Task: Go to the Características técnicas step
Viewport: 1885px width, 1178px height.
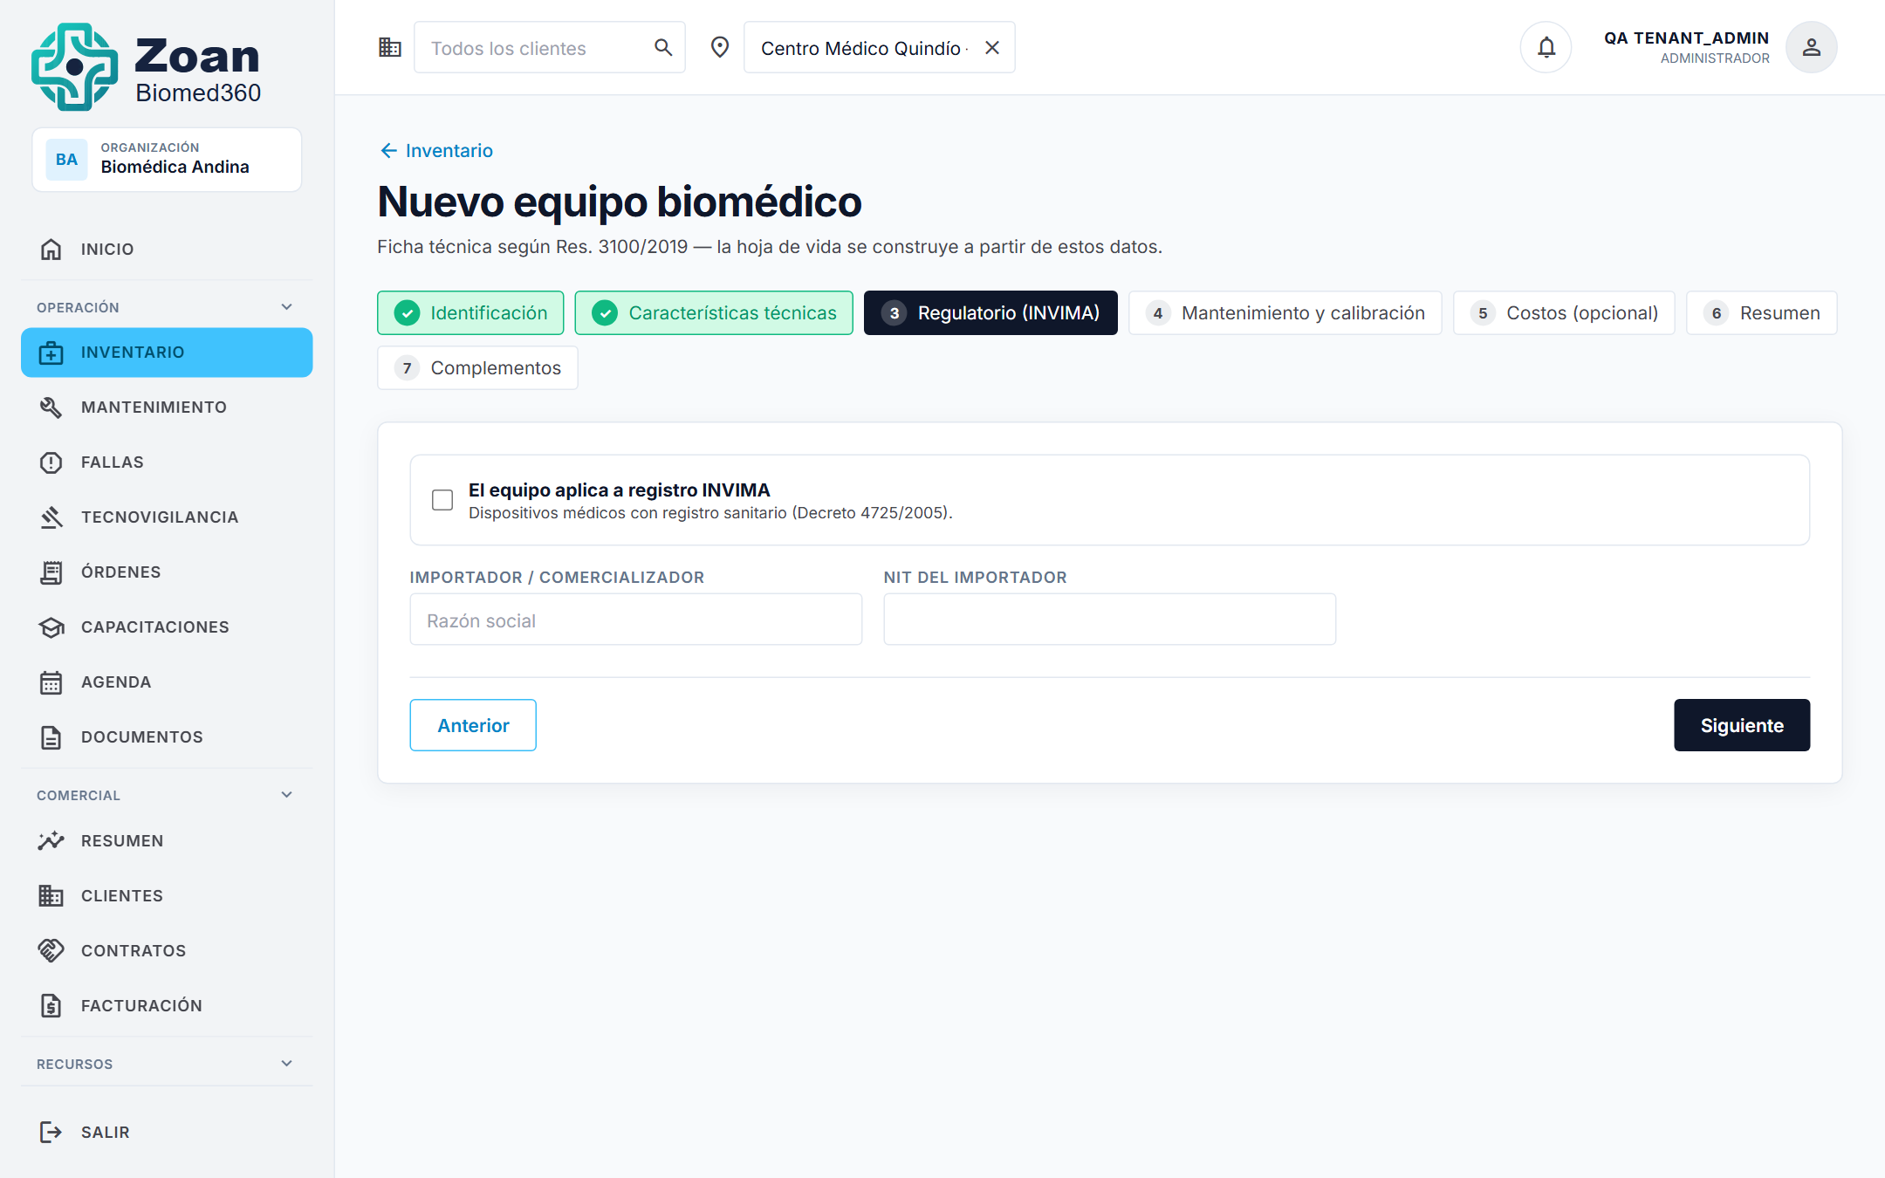Action: point(714,313)
